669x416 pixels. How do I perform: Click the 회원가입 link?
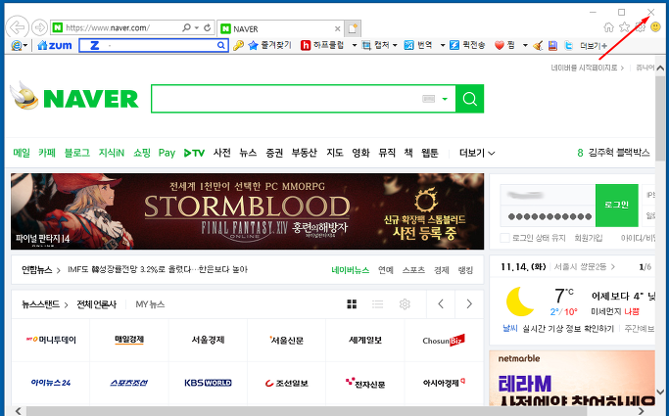(589, 238)
